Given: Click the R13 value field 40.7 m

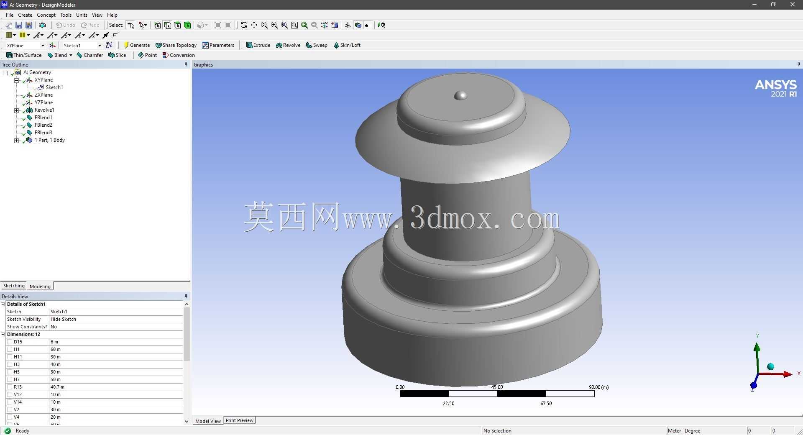Looking at the screenshot, I should [116, 387].
